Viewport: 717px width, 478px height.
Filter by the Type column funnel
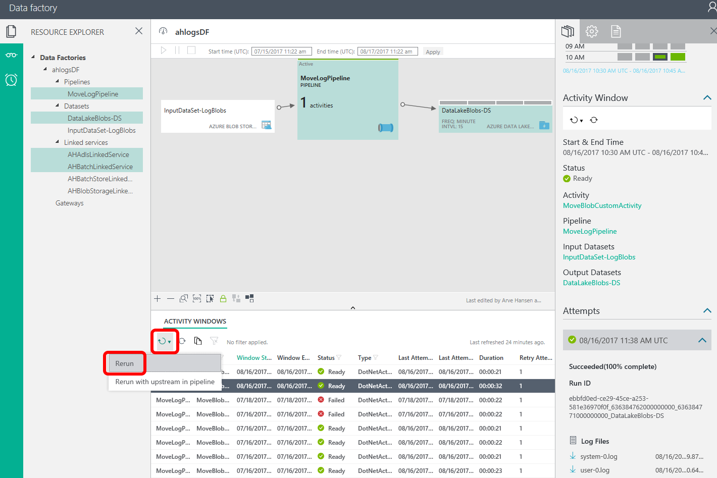tap(375, 357)
